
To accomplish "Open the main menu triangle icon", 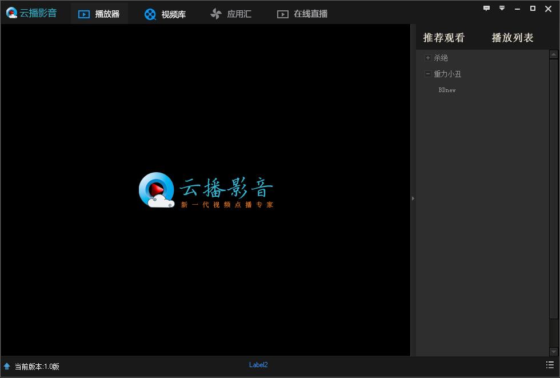I will [502, 9].
